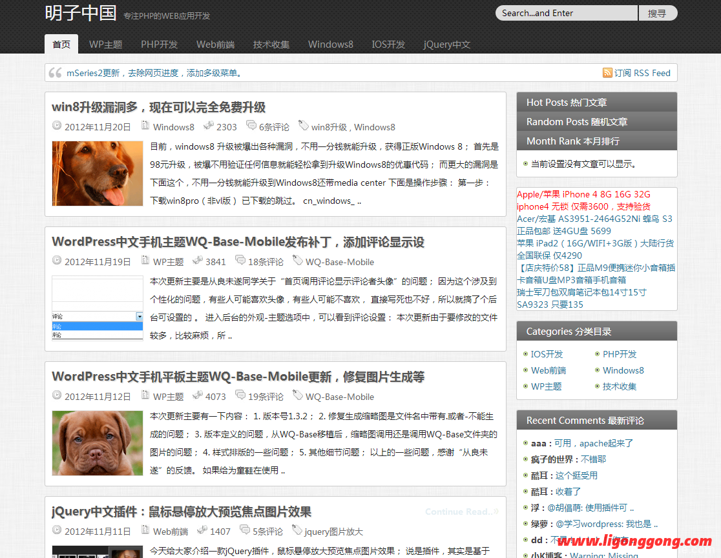Viewport: 721px width, 558px height.
Task: Click the RSS feed orange icon
Action: coord(607,72)
